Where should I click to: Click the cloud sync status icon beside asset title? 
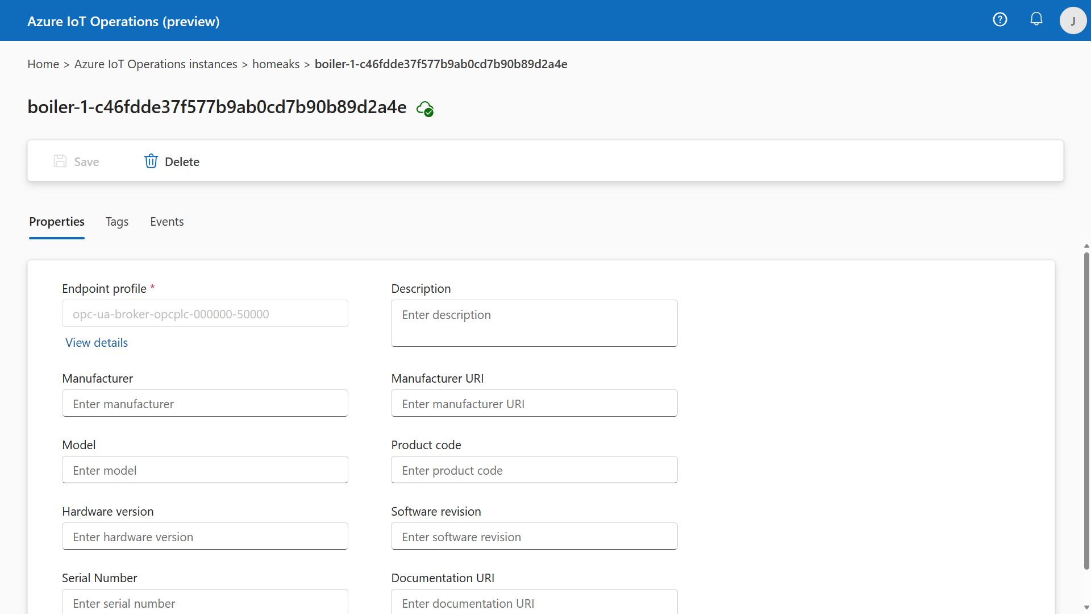tap(425, 108)
